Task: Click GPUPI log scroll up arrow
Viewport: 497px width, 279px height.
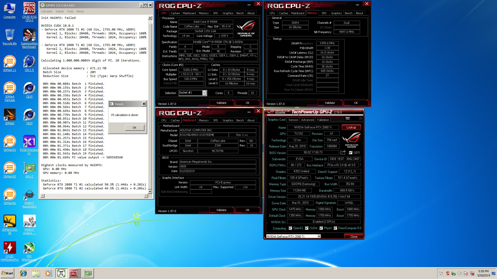Action: point(150,18)
